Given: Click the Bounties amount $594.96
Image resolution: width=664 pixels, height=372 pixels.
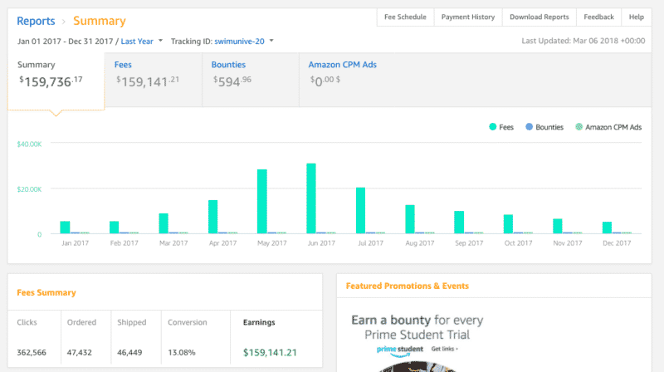Looking at the screenshot, I should 232,81.
